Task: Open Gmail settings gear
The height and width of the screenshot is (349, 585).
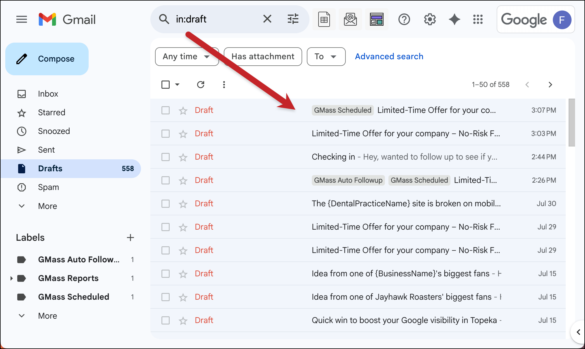Action: point(430,20)
